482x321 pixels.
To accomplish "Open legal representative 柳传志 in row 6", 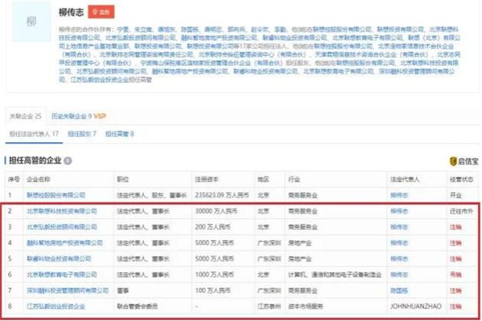I will pos(399,274).
